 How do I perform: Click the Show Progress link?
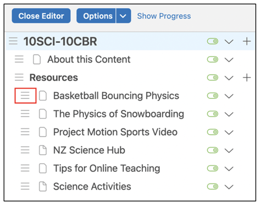(x=164, y=16)
